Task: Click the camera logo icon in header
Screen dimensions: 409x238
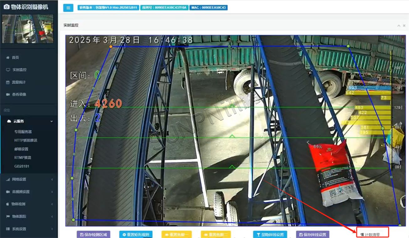Action: (7, 7)
